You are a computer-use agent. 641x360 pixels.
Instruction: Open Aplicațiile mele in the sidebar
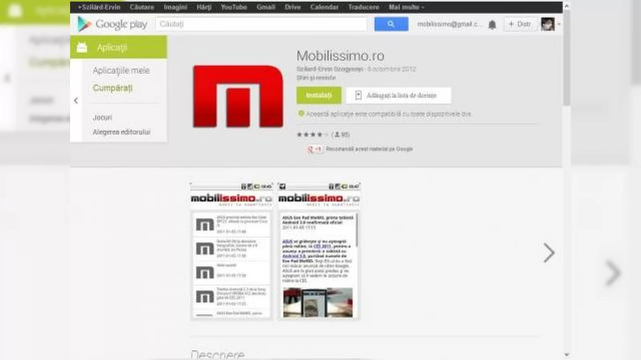click(x=121, y=70)
